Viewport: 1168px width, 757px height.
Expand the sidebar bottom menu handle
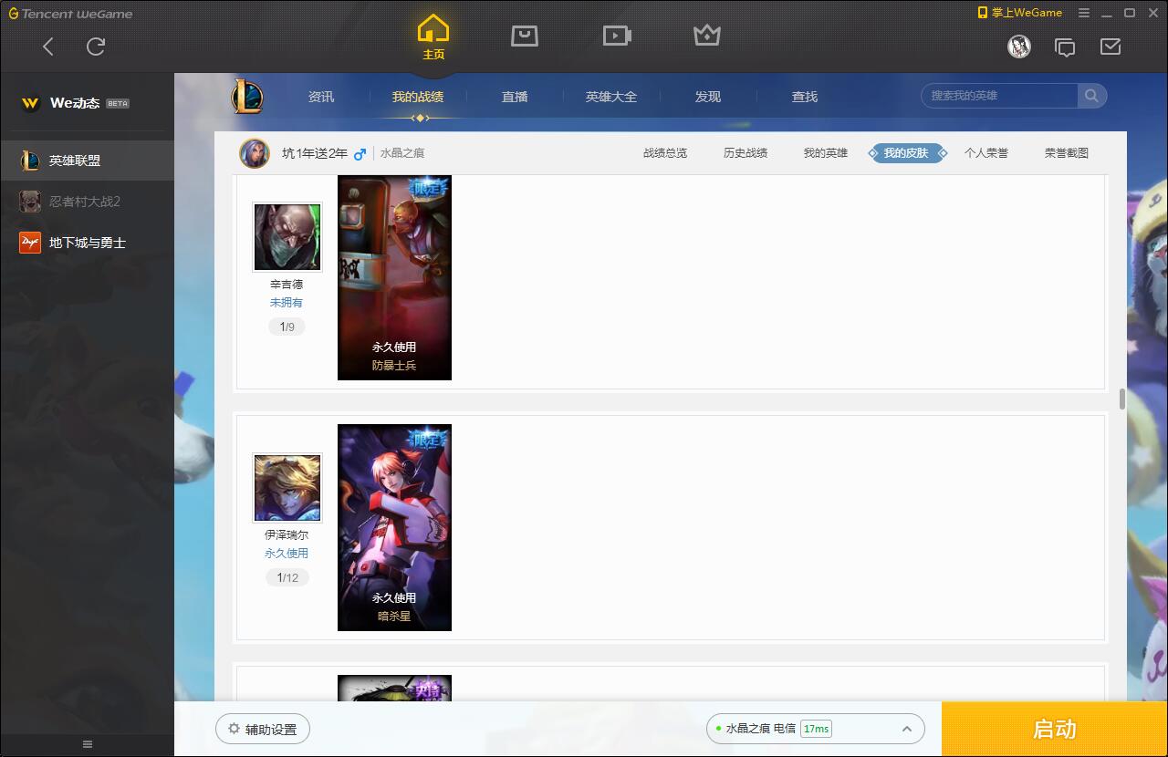point(87,744)
